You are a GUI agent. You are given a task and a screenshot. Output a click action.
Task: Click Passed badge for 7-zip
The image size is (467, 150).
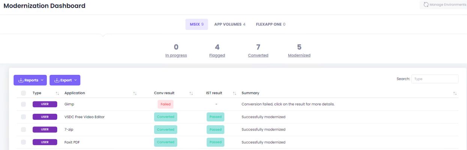click(x=215, y=129)
